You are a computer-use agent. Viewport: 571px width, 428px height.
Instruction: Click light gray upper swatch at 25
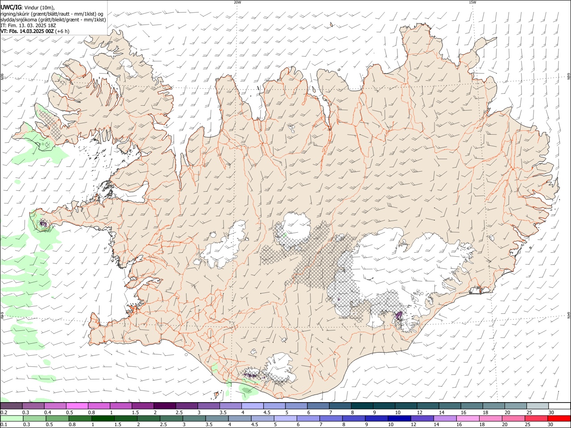pyautogui.click(x=537, y=406)
